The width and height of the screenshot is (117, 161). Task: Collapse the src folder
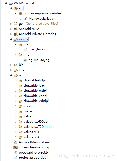coord(11,8)
